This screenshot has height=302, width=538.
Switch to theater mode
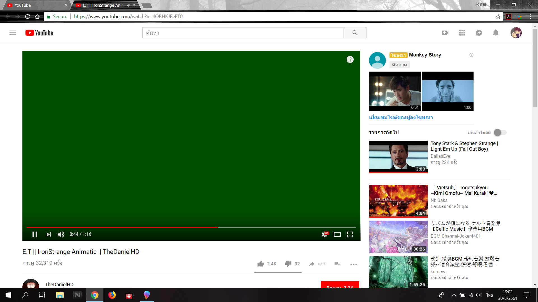pos(337,234)
